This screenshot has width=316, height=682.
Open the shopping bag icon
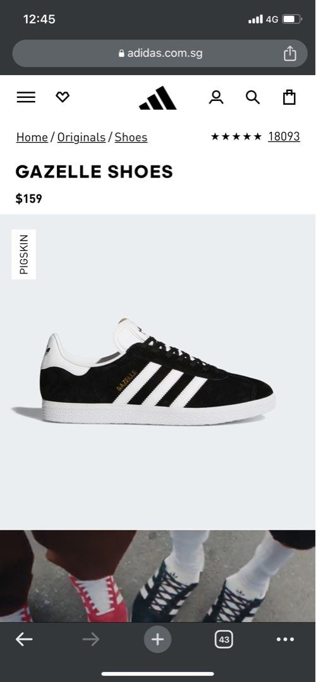(289, 97)
